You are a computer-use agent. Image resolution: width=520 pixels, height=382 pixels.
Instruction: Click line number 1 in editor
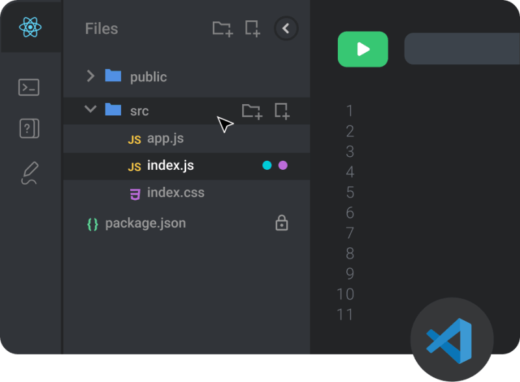click(349, 111)
